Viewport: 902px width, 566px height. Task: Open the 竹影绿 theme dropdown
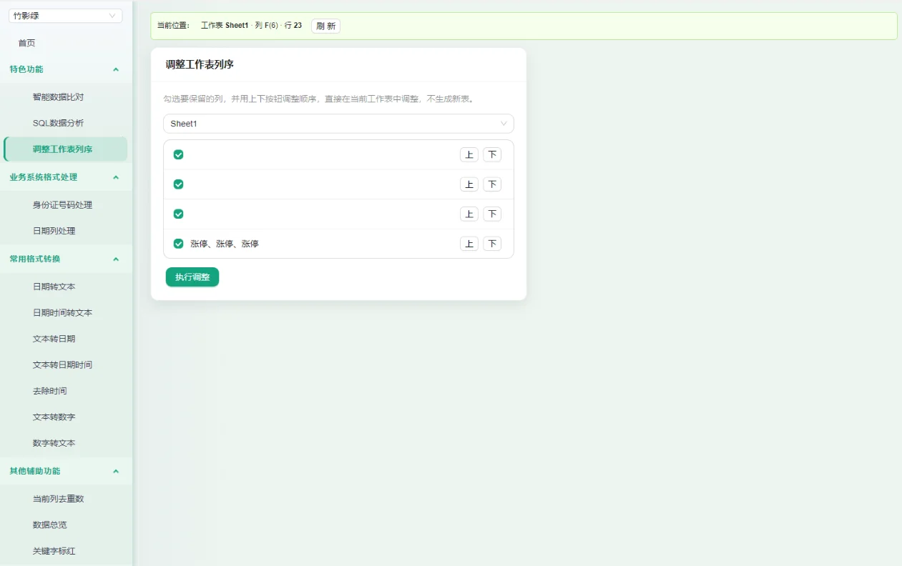pyautogui.click(x=65, y=16)
